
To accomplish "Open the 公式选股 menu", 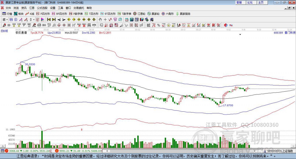I will click(42, 8).
